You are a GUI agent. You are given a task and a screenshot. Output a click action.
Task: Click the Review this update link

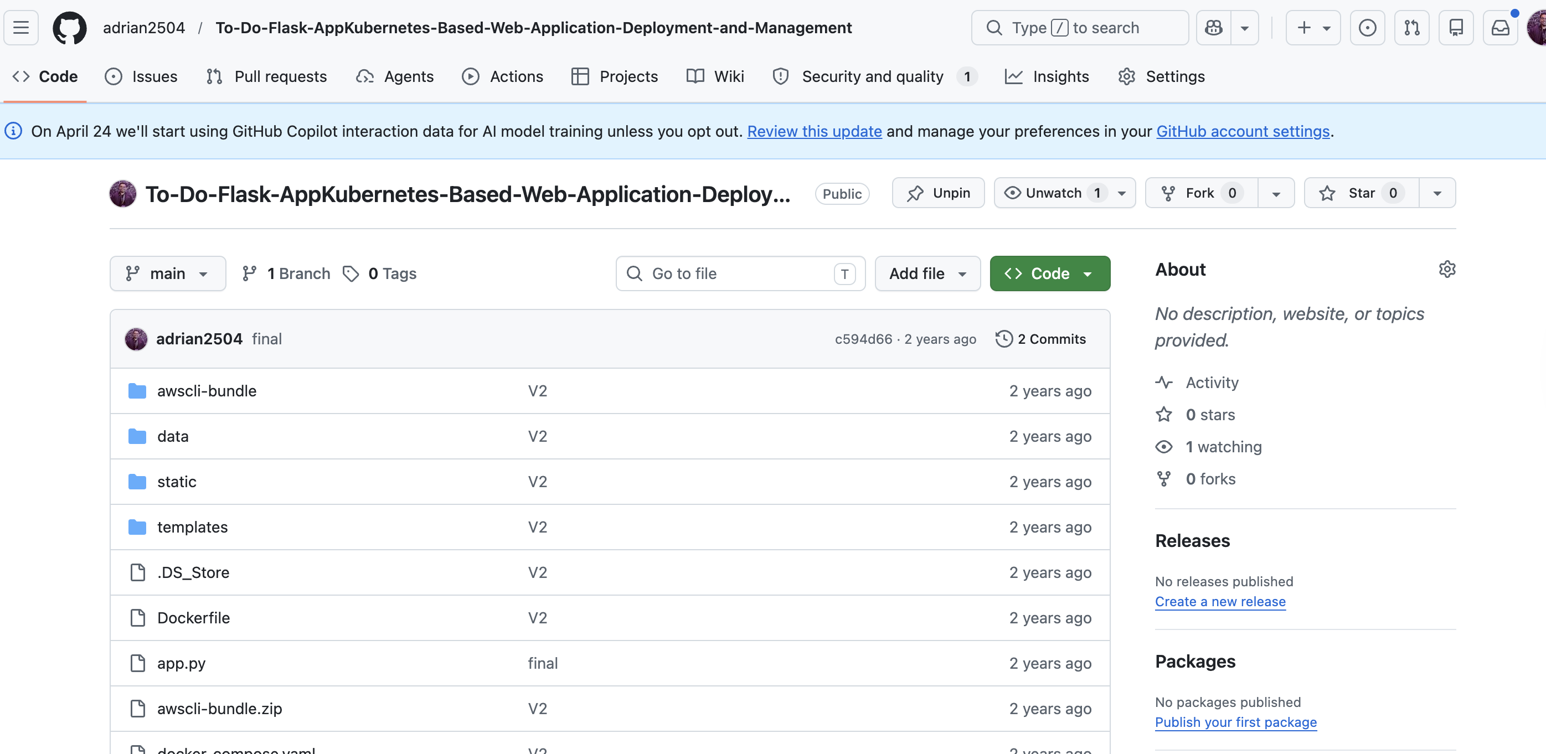click(815, 131)
